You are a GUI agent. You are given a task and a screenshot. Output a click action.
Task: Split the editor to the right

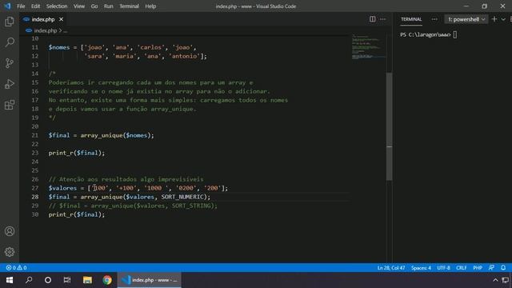pos(372,19)
